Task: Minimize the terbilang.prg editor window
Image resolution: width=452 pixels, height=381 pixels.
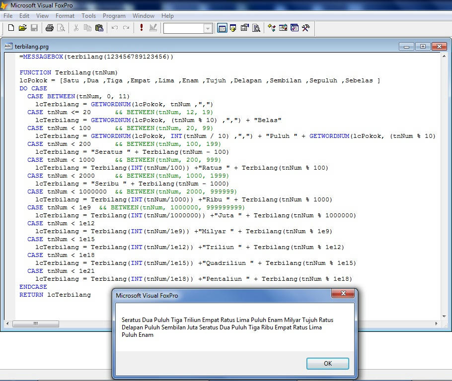Action: pos(406,46)
